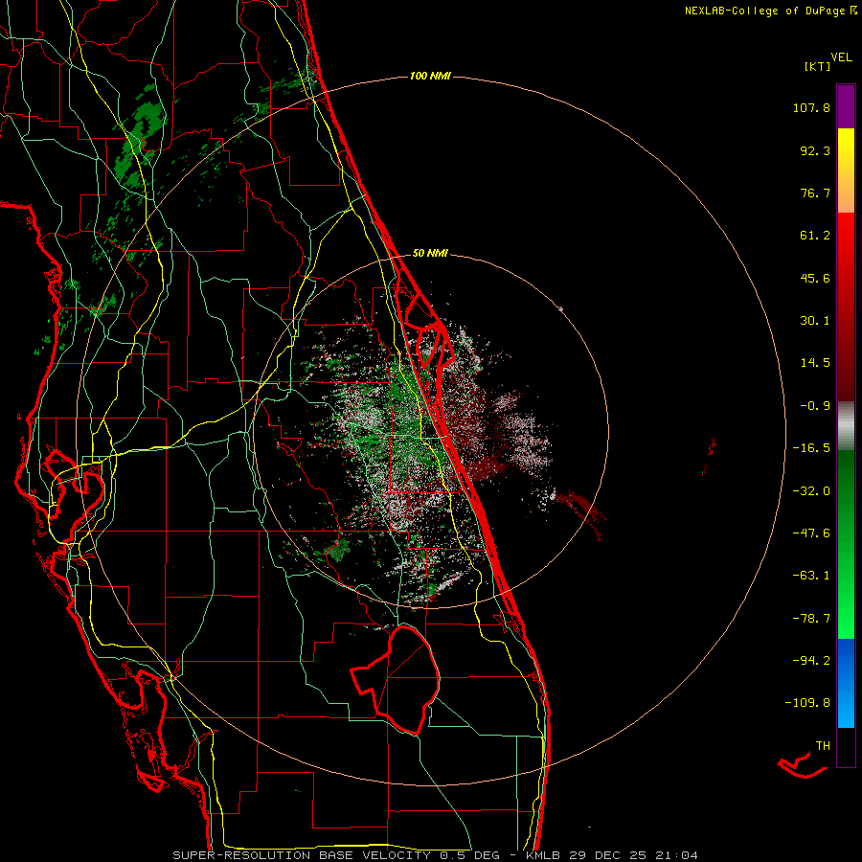This screenshot has height=862, width=862.
Task: Click the 76.7 value on velocity scale
Action: click(815, 193)
